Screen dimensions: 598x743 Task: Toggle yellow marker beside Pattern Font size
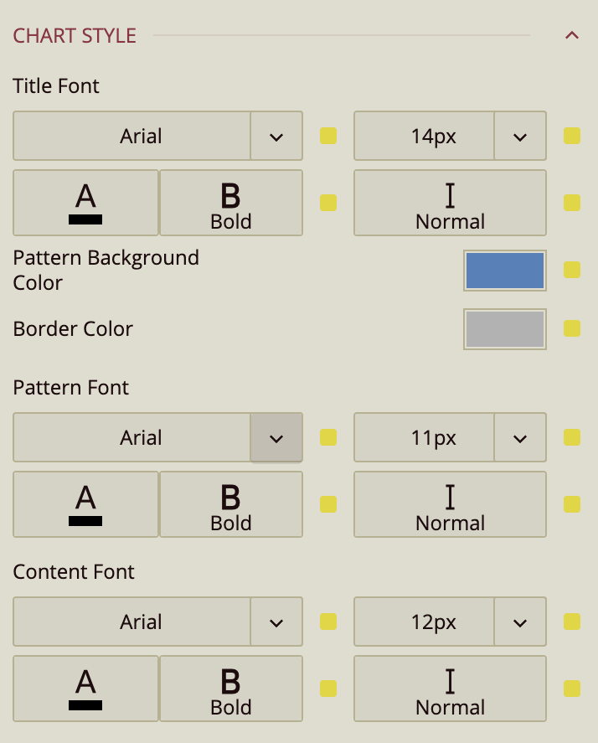click(x=572, y=437)
